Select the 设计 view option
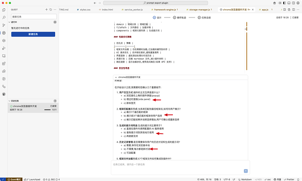The image size is (302, 181). pyautogui.click(x=157, y=18)
